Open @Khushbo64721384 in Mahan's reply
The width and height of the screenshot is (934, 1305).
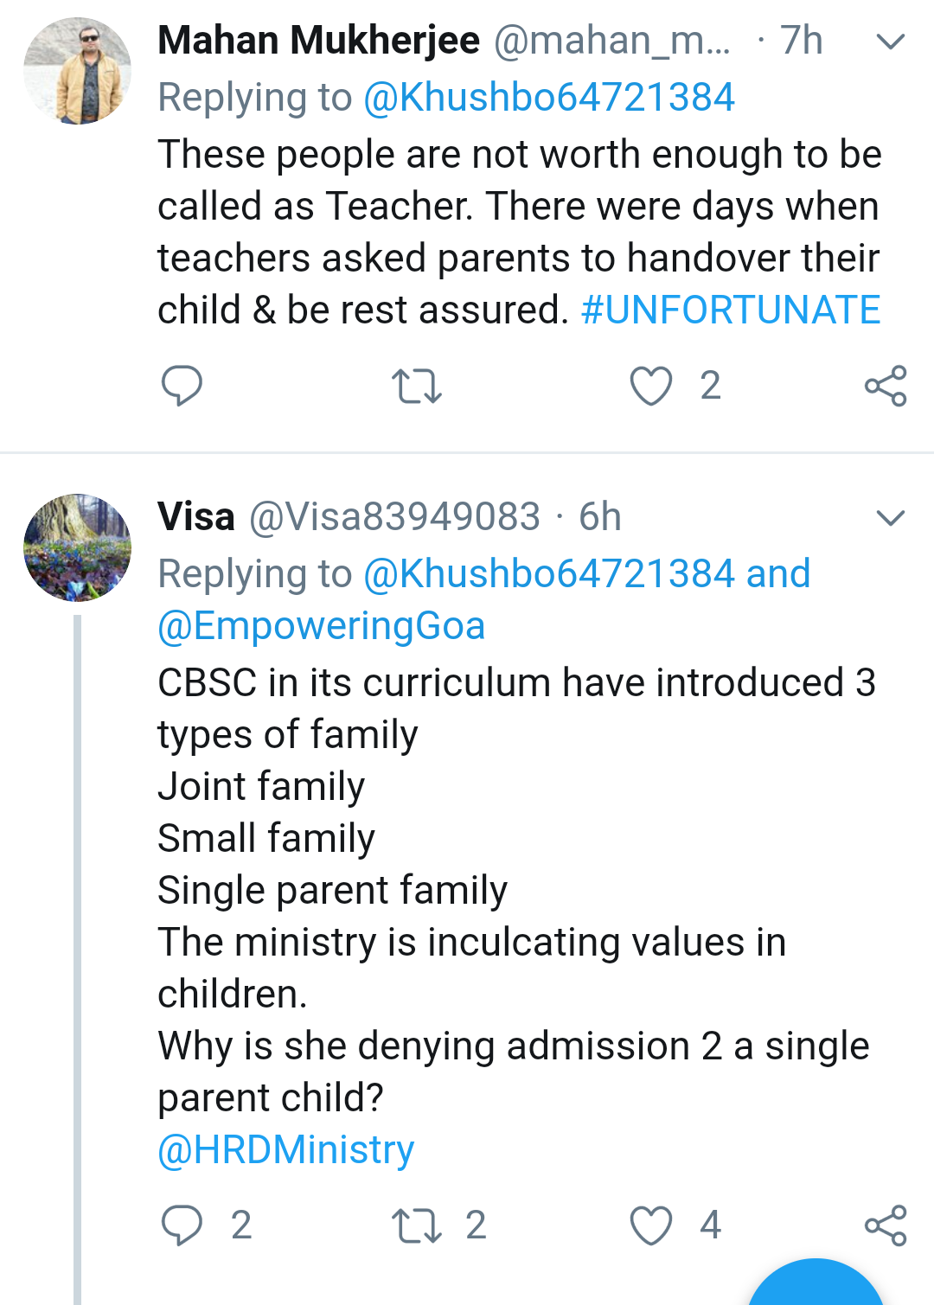click(x=549, y=97)
